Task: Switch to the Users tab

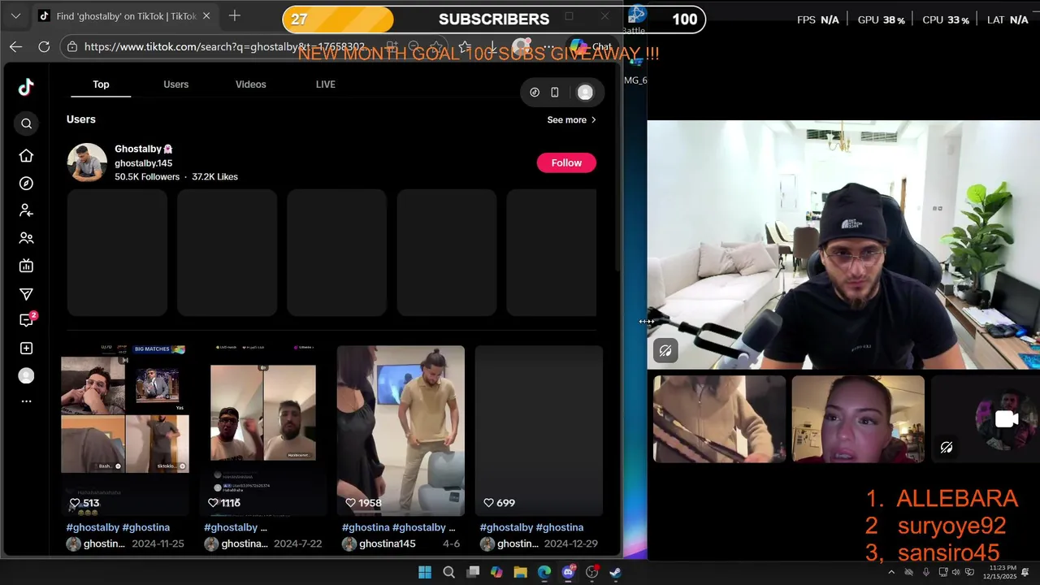Action: point(175,84)
